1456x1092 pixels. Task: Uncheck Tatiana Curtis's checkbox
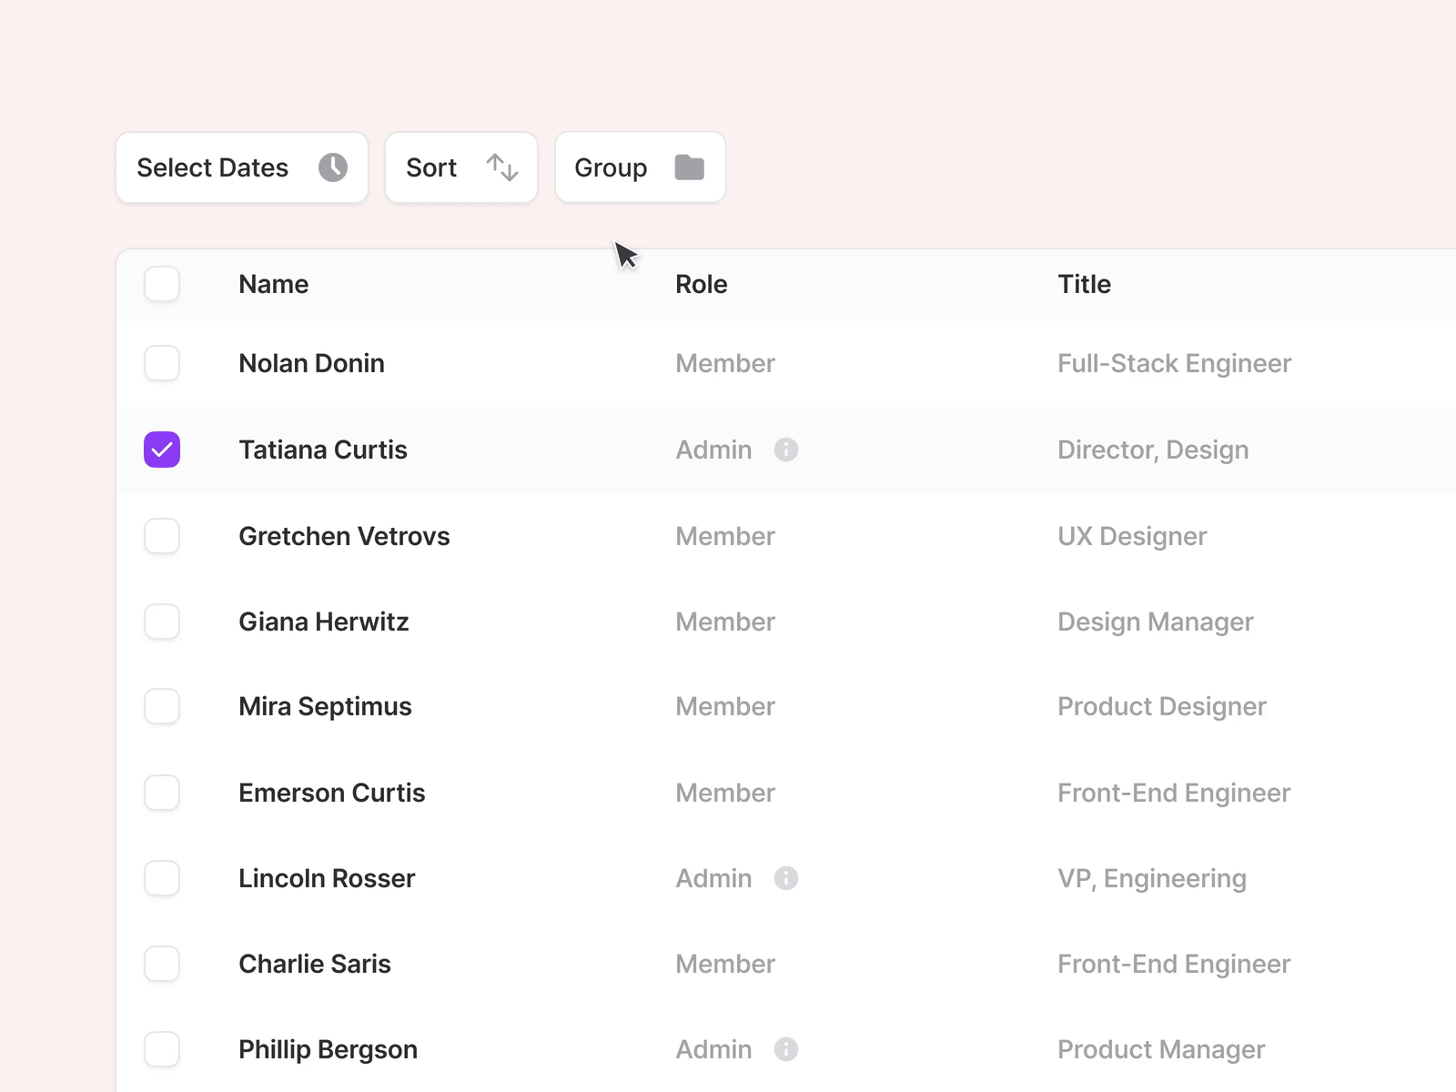point(161,449)
